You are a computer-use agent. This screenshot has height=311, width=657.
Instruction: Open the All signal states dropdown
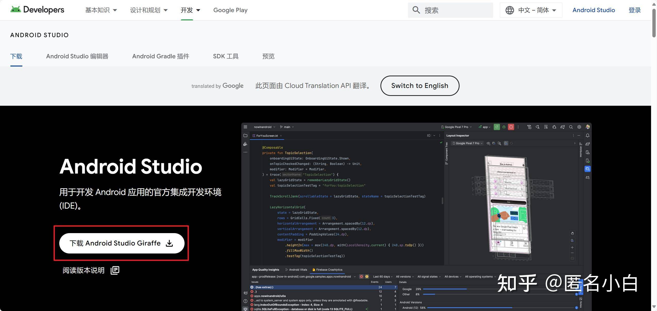tap(429, 276)
